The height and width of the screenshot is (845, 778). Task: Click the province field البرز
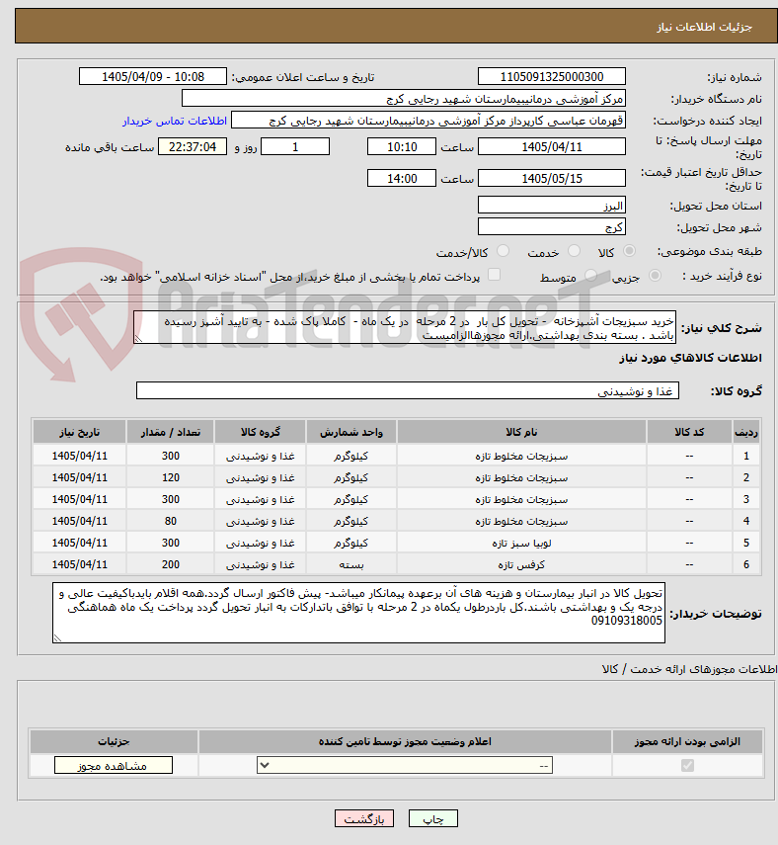pyautogui.click(x=552, y=206)
